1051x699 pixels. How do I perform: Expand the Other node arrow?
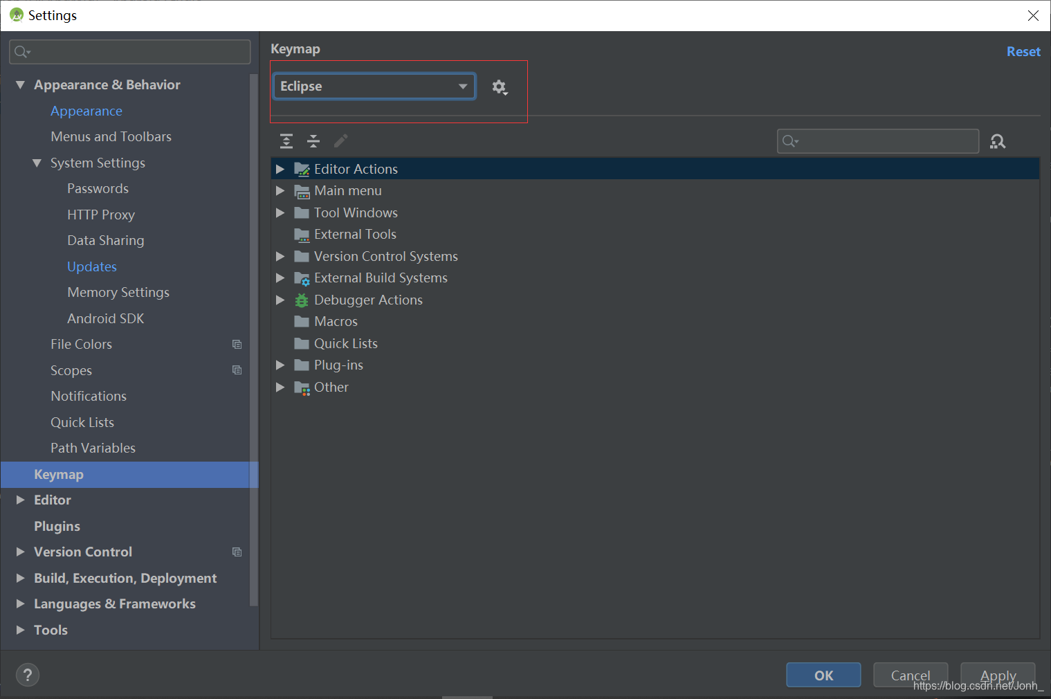(x=280, y=387)
